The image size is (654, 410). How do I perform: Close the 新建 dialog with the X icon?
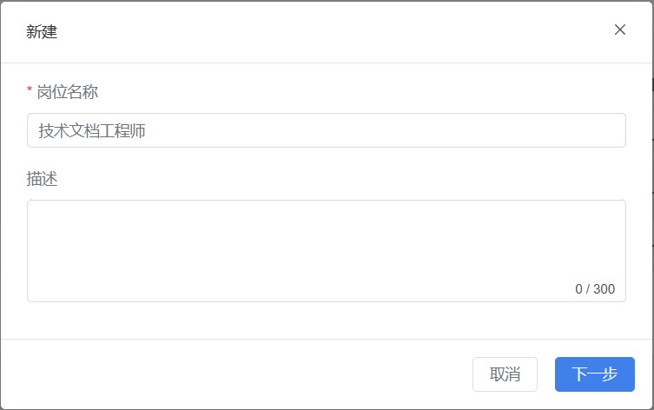coord(620,30)
